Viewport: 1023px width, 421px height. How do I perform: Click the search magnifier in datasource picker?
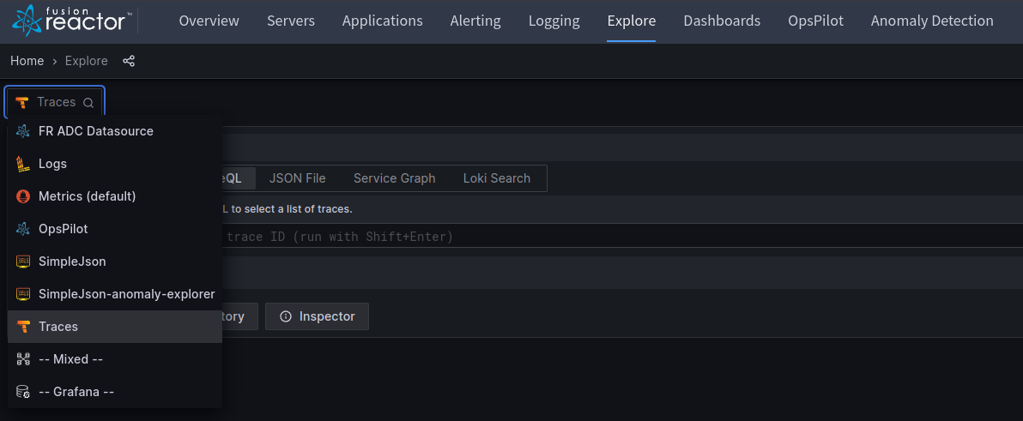(88, 102)
